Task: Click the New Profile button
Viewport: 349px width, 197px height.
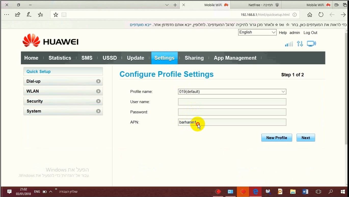Action: click(277, 138)
